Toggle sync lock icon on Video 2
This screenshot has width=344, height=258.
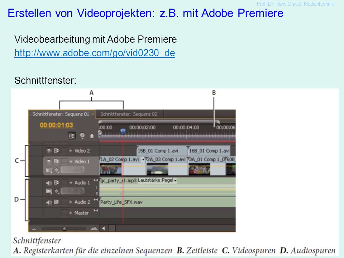(x=56, y=150)
